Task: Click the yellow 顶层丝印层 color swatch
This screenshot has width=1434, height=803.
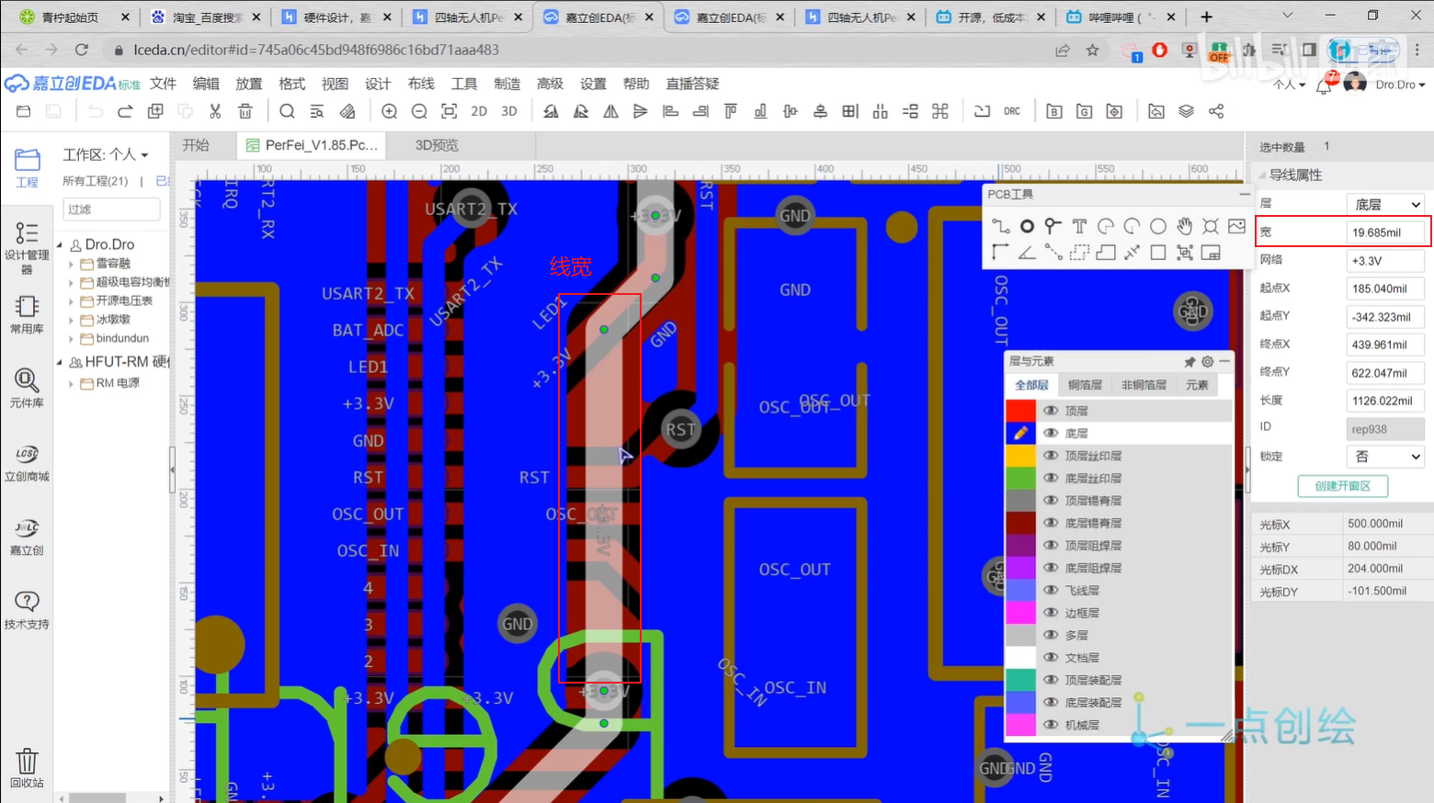Action: (x=1020, y=456)
